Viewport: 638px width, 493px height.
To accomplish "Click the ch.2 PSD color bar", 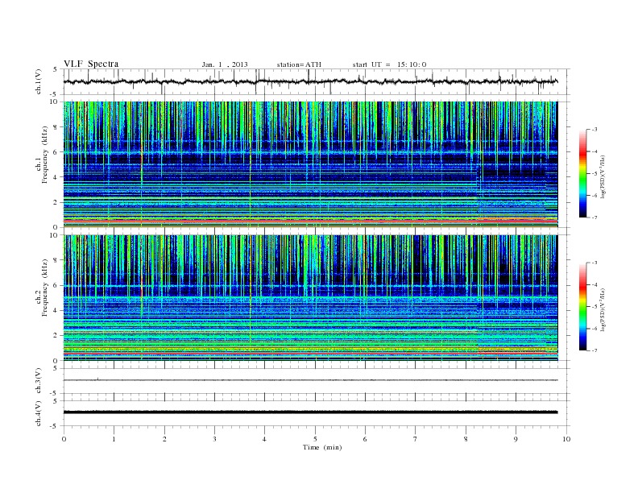I will [x=582, y=306].
